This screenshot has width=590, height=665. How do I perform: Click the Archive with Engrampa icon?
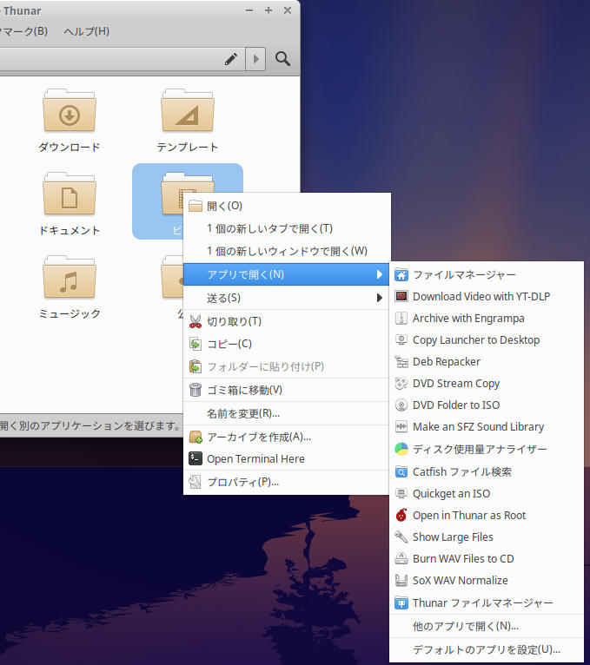pos(401,318)
